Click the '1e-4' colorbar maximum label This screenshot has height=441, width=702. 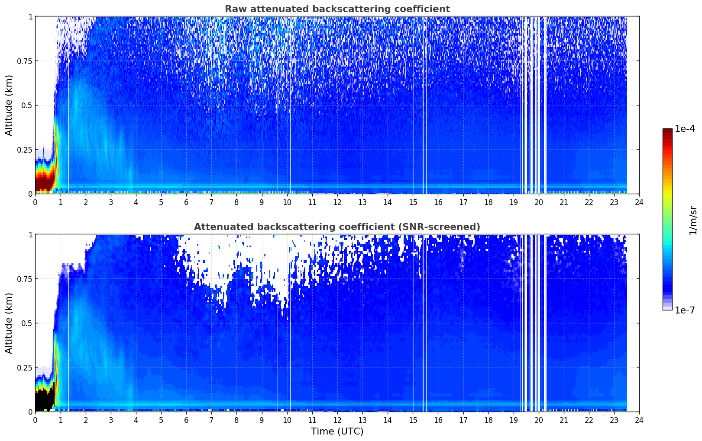tap(685, 129)
